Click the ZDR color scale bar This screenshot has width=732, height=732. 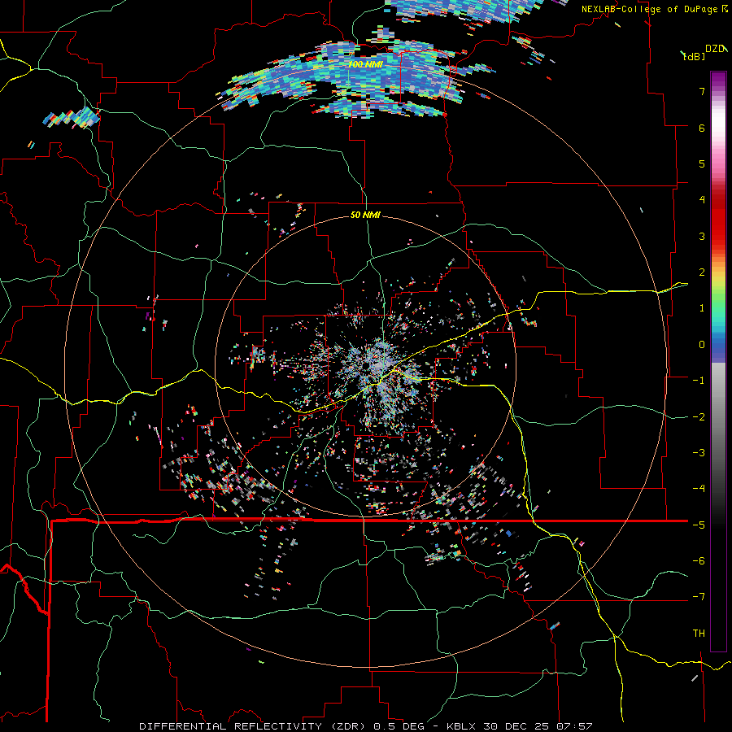tap(718, 361)
